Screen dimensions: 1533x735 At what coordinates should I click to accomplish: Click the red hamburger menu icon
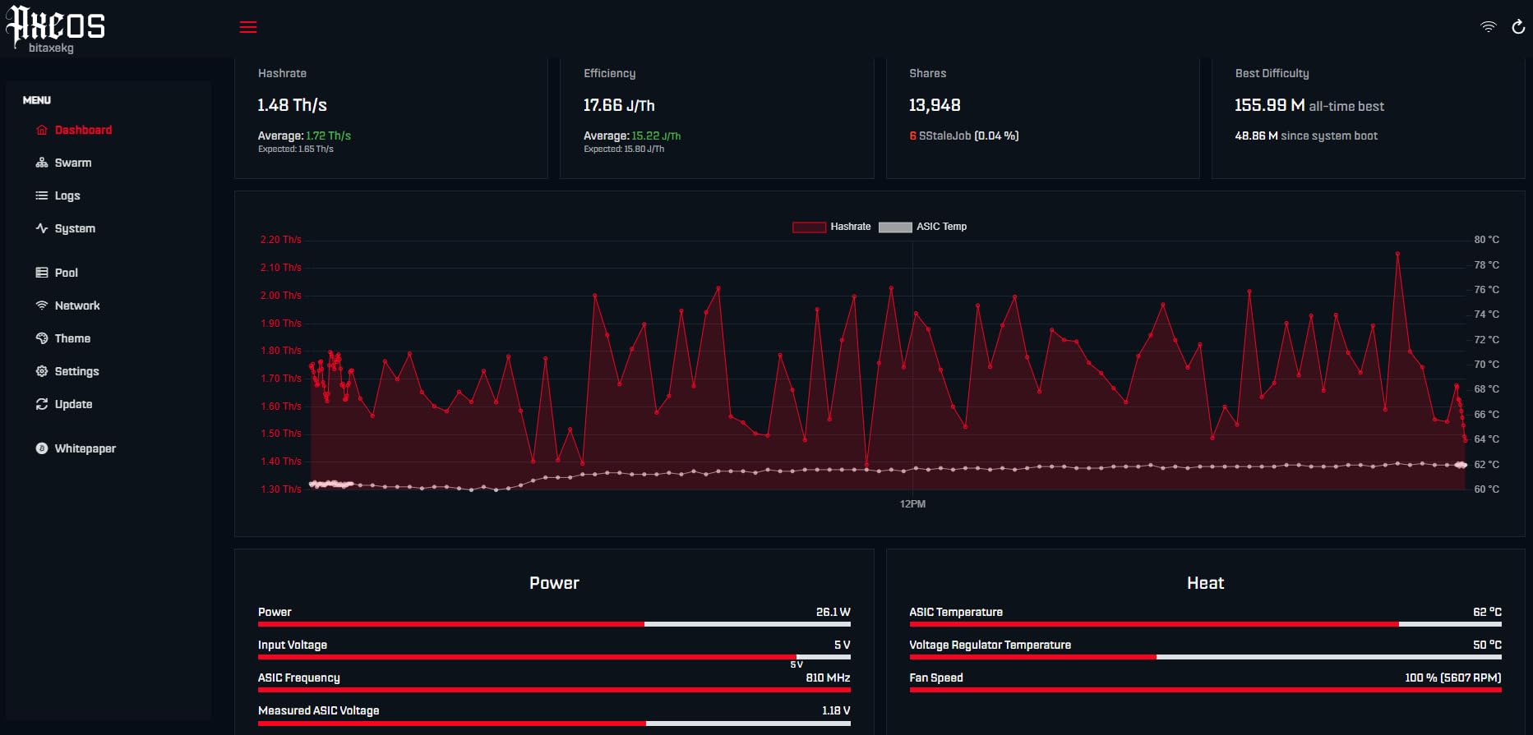(248, 28)
